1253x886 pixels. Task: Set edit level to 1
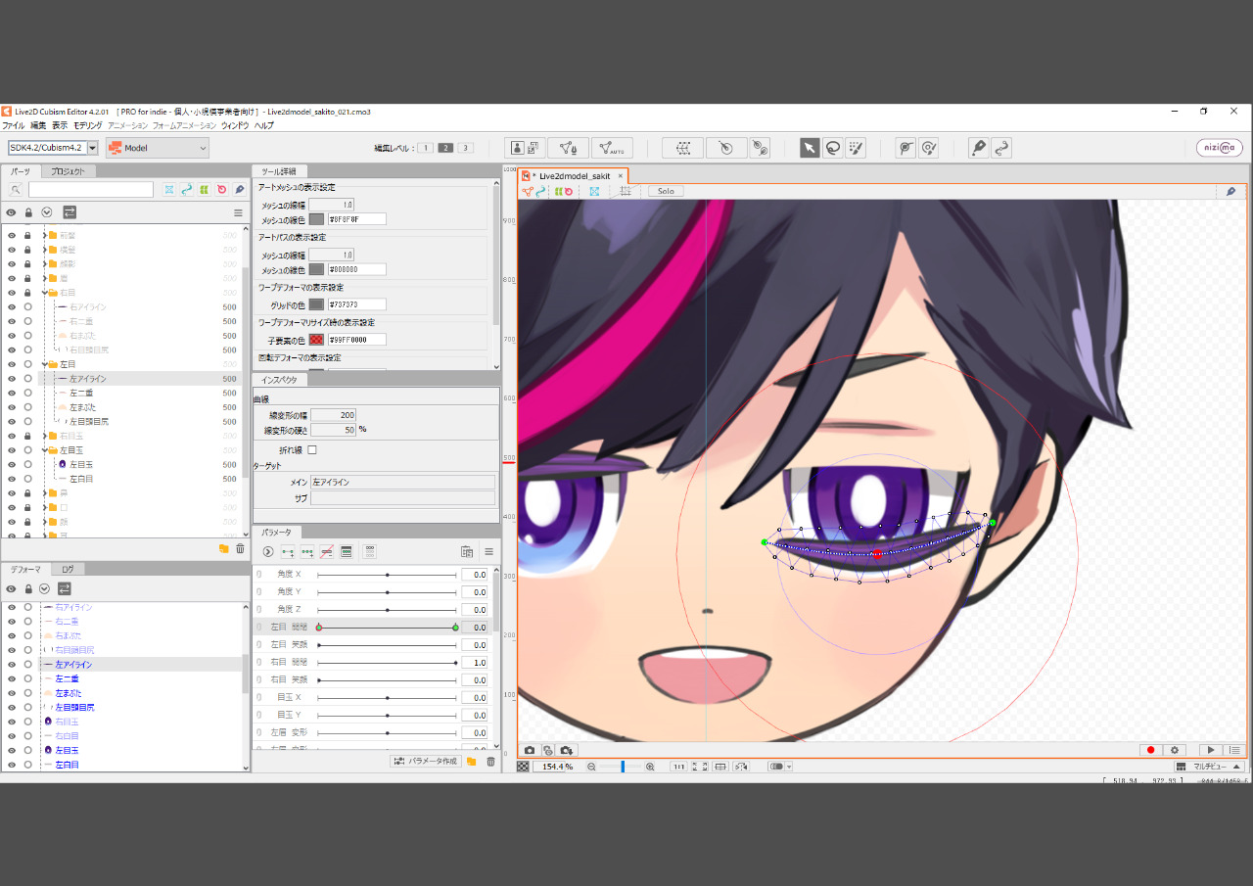pos(425,148)
